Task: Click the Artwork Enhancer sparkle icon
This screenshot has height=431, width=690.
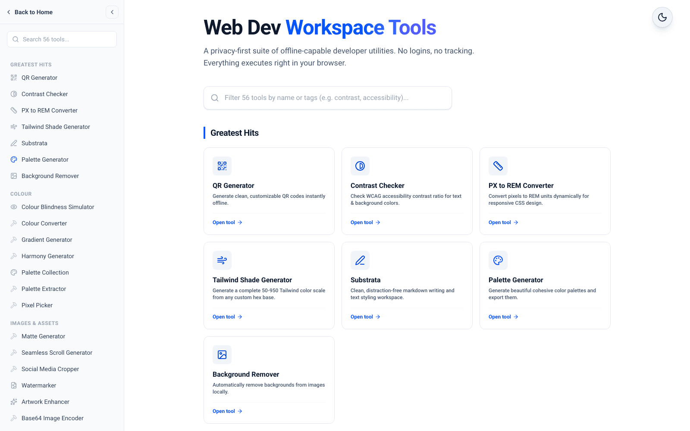Action: coord(14,402)
